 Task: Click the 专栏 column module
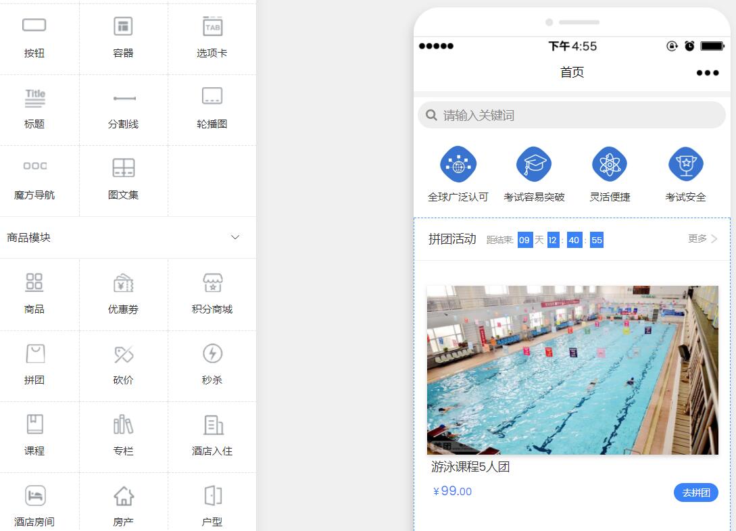coord(124,436)
